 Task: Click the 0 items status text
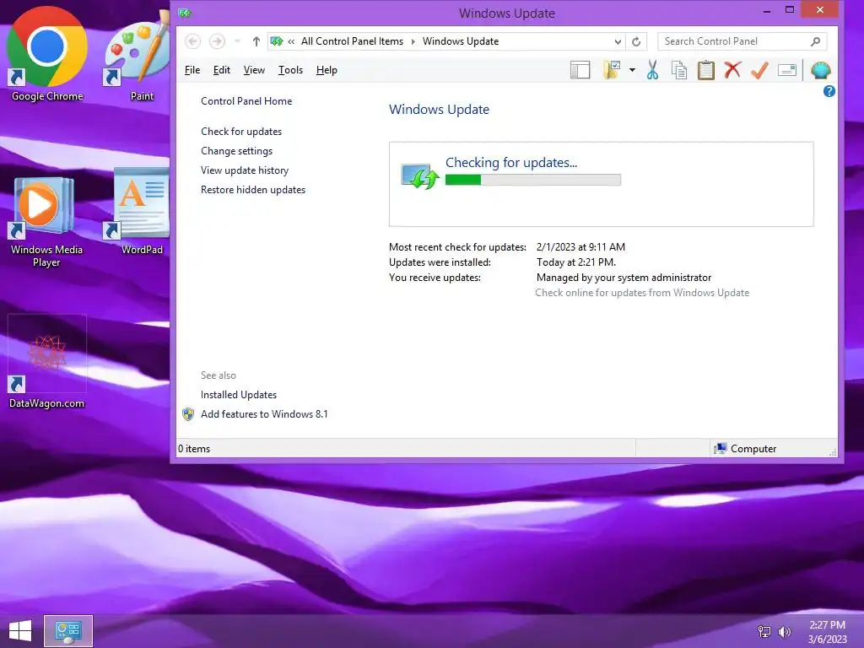[x=194, y=449]
